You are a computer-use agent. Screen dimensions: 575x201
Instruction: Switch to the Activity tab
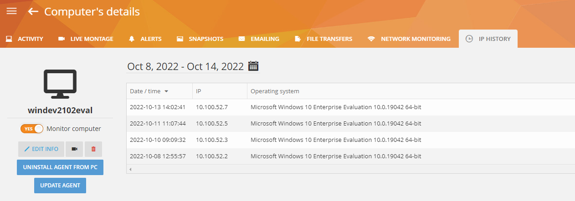coord(25,39)
